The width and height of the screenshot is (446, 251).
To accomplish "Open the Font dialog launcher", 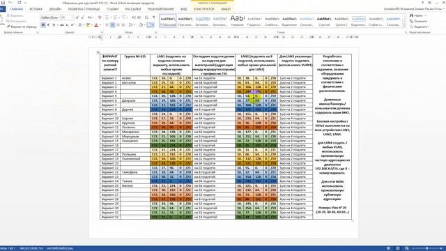I will pyautogui.click(x=101, y=33).
